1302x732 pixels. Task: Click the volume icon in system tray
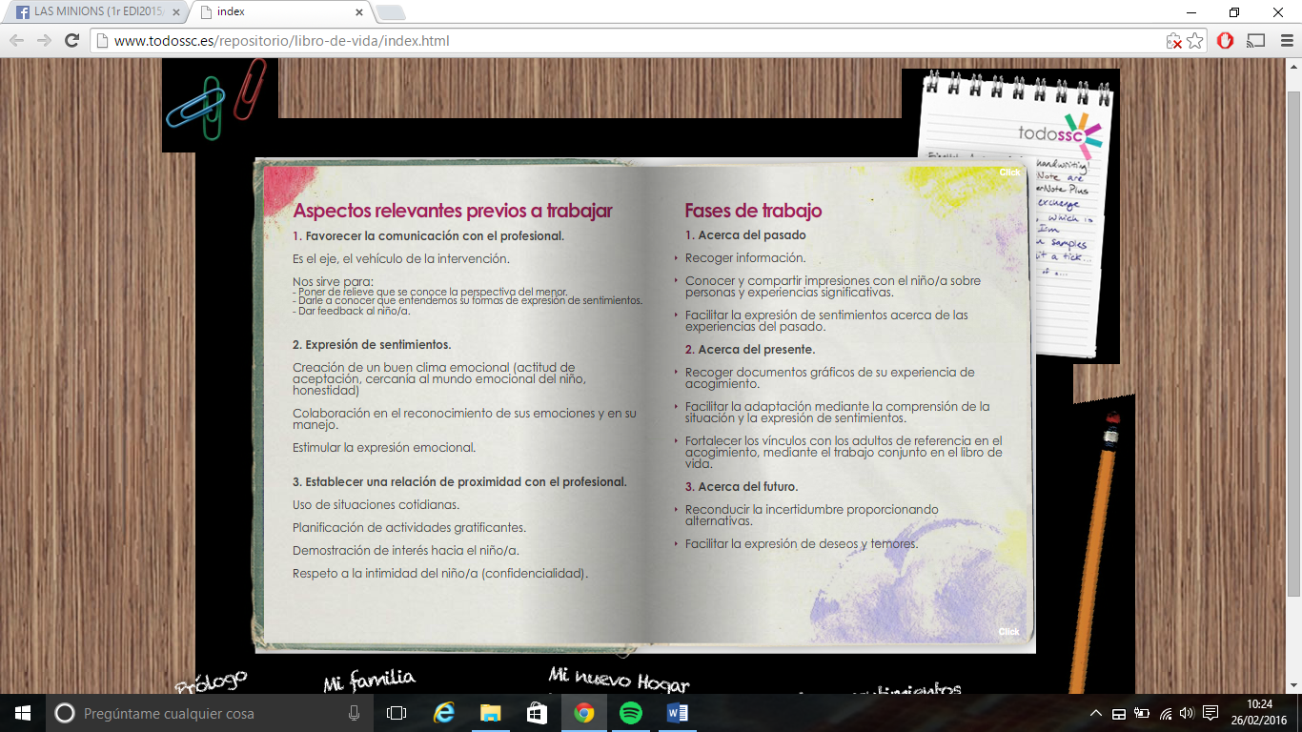point(1187,713)
